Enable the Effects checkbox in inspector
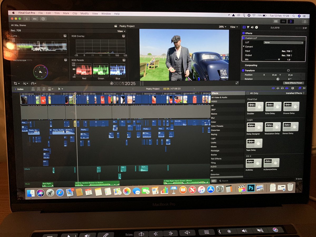316x237 pixels. tap(243, 33)
